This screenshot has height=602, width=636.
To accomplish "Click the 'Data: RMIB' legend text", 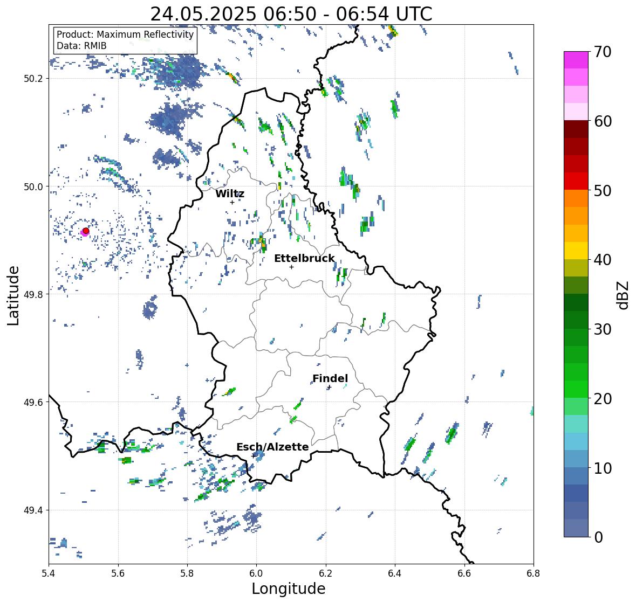I will (81, 46).
